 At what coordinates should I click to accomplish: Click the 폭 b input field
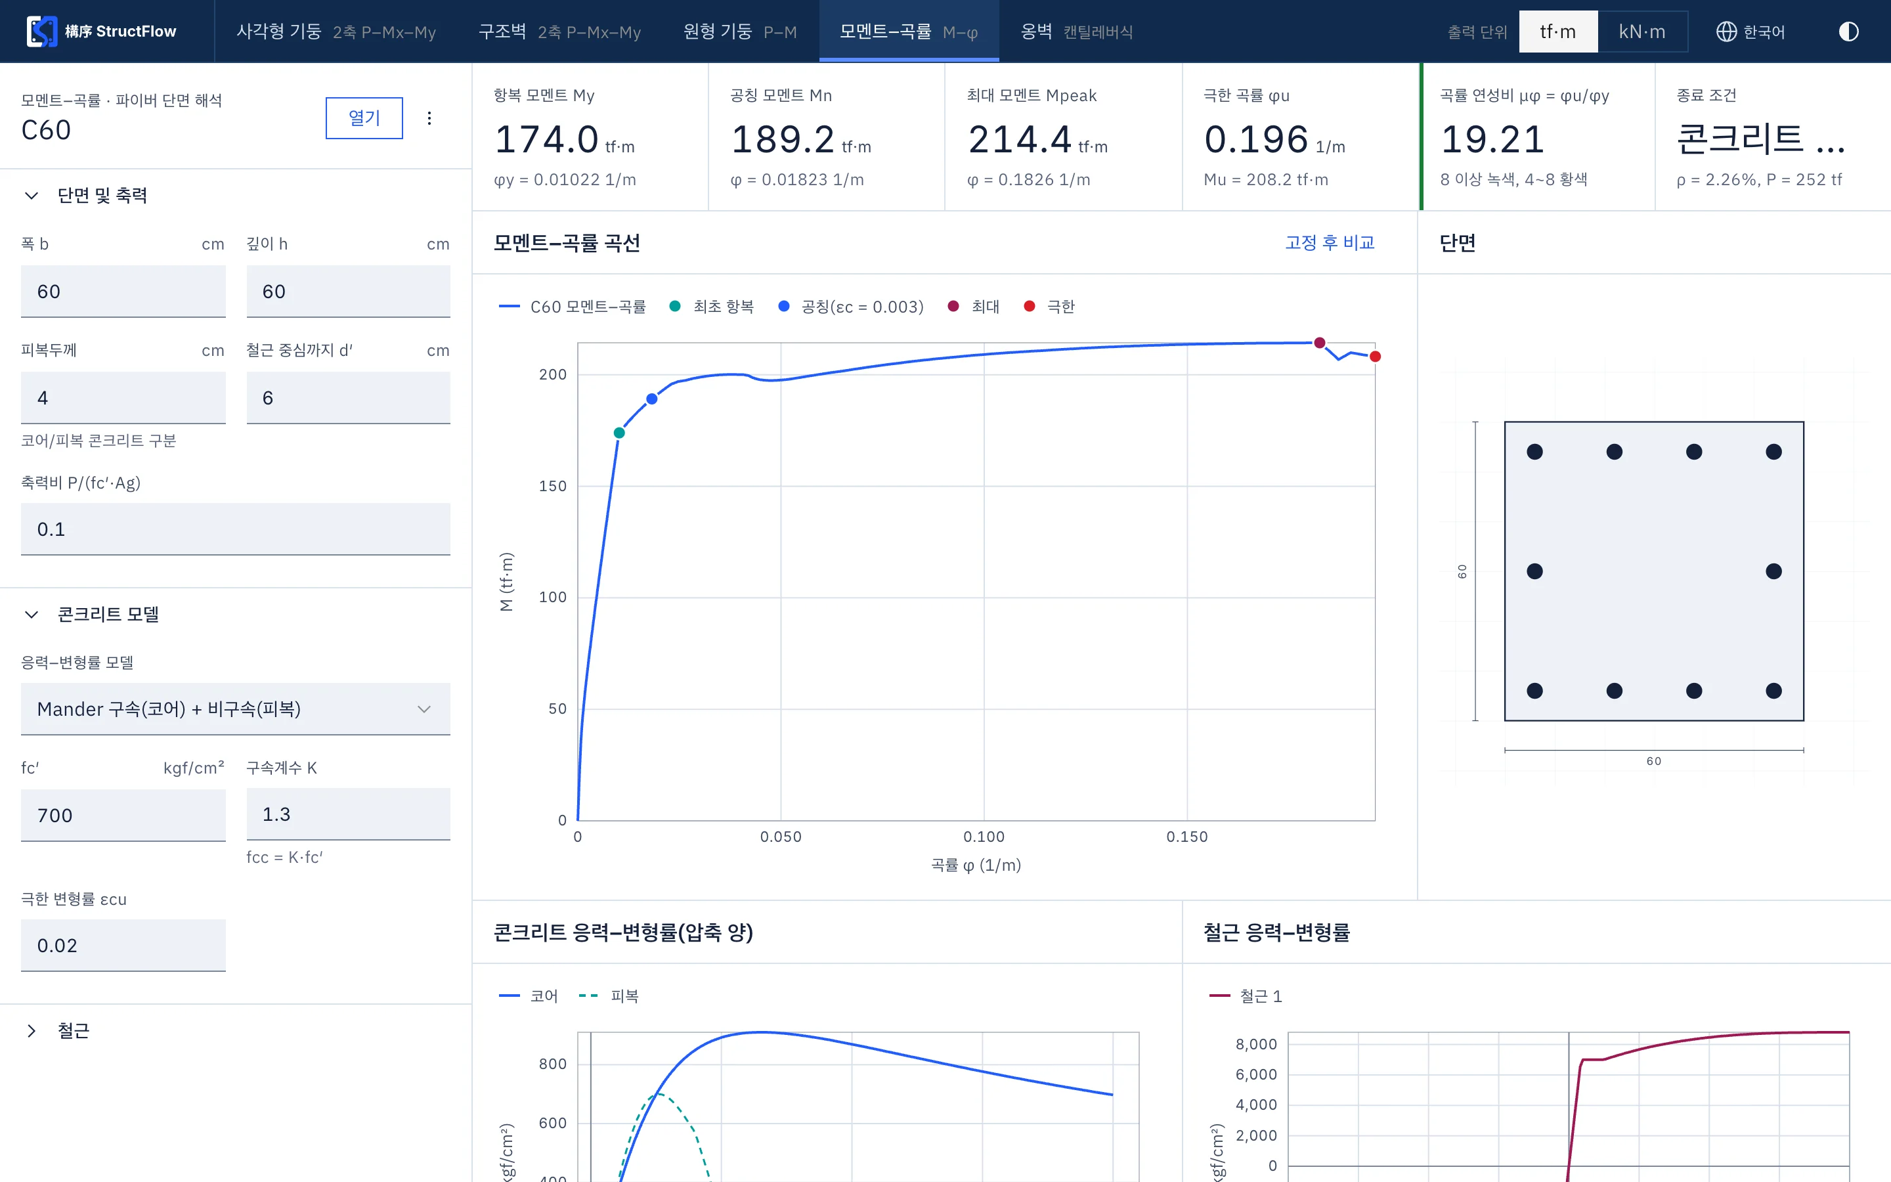click(123, 292)
